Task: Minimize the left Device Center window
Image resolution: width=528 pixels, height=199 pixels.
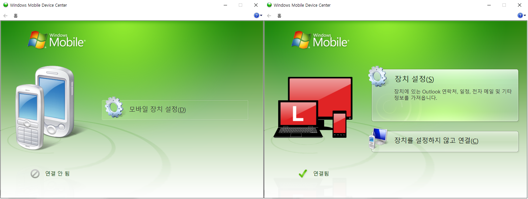Action: point(225,5)
